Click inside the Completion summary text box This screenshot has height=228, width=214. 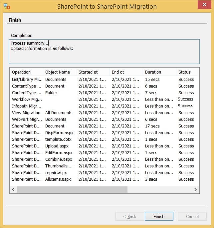(x=104, y=52)
